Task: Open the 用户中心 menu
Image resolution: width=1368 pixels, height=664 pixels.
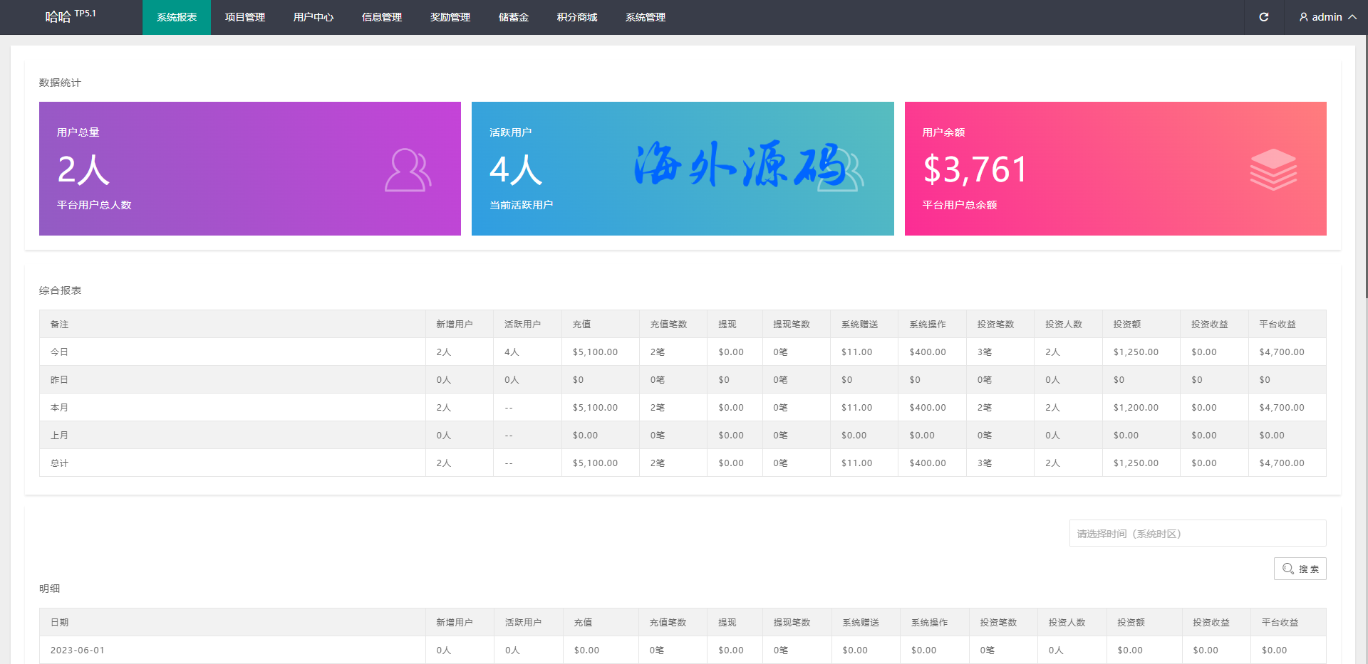Action: pyautogui.click(x=313, y=17)
